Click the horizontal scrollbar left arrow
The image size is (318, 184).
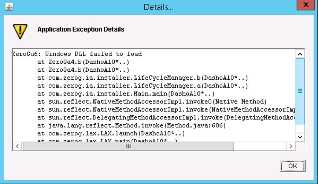pos(17,146)
